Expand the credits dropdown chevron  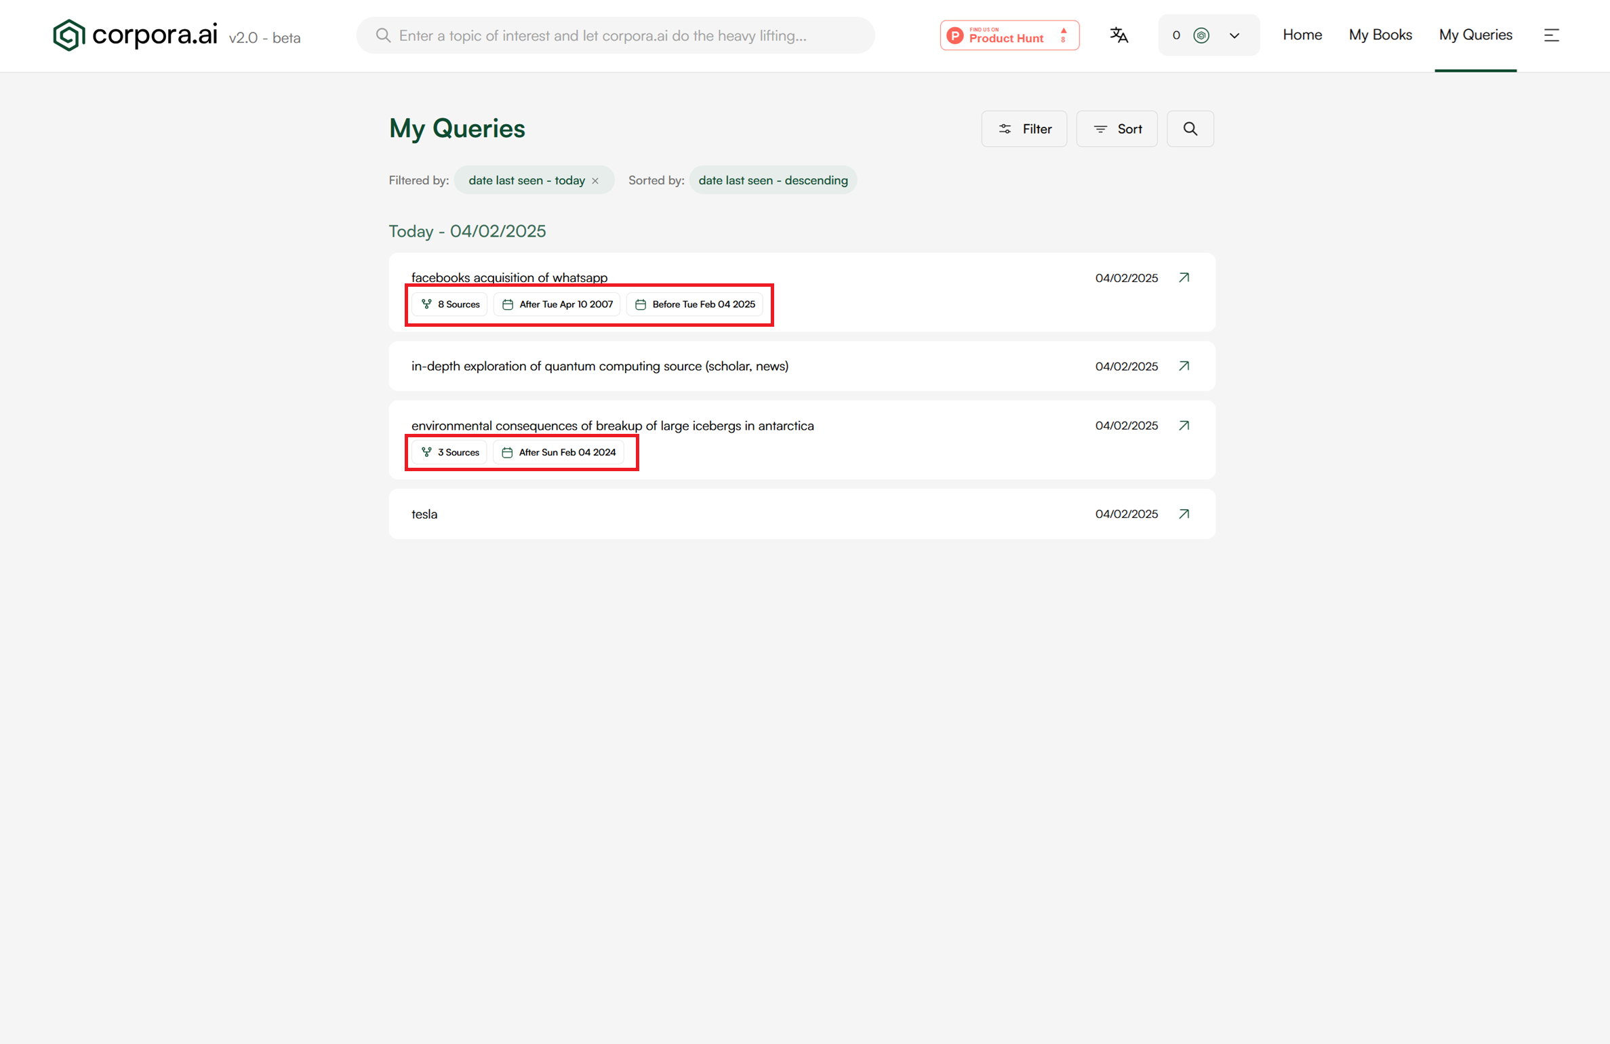point(1234,36)
